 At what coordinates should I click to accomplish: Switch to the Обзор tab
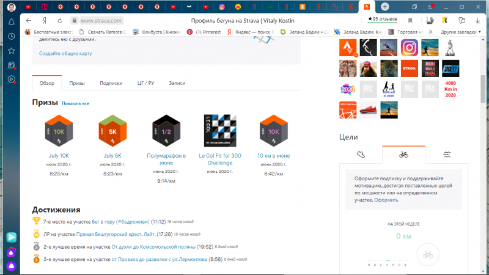[x=47, y=83]
